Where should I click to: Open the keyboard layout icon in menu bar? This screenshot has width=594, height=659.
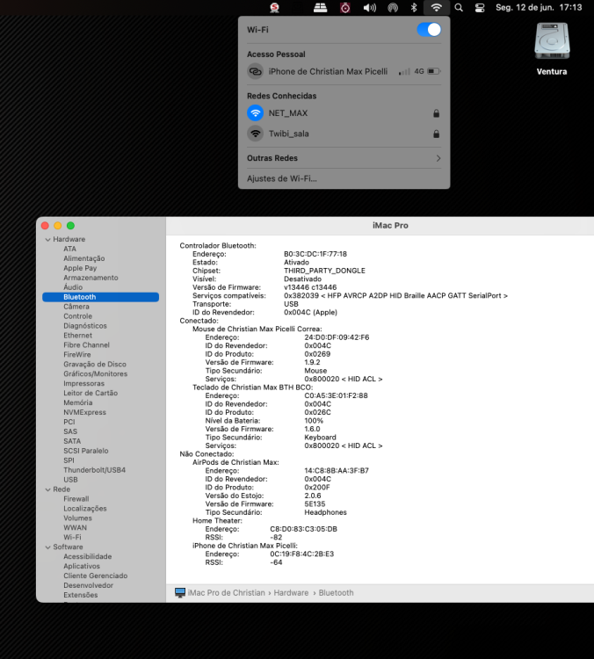(321, 8)
